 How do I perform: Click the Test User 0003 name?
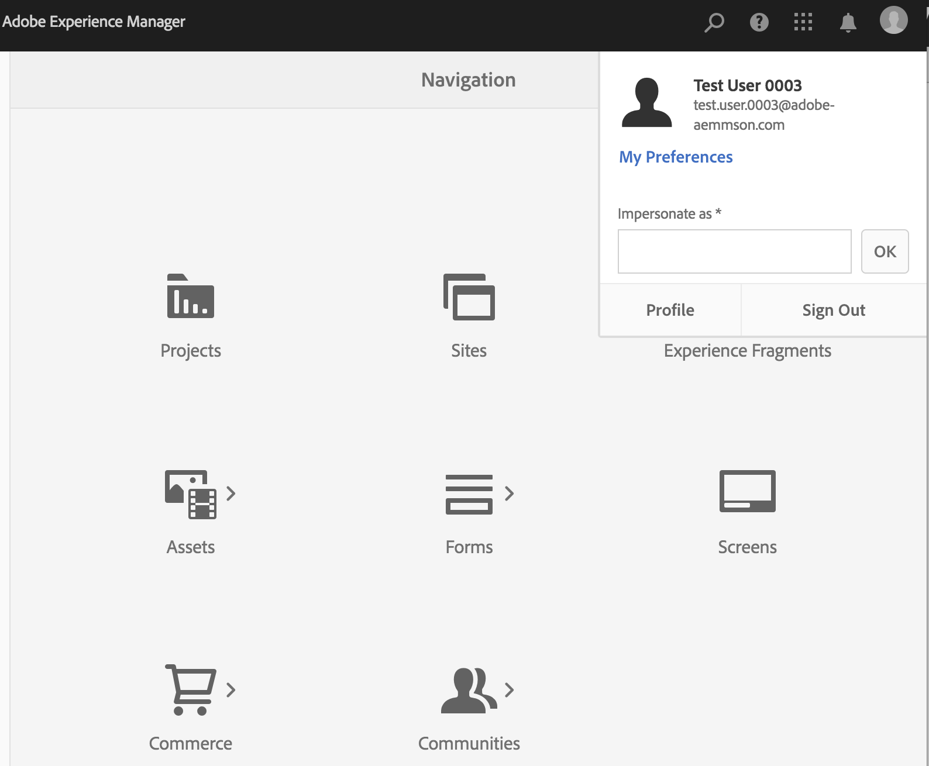748,85
